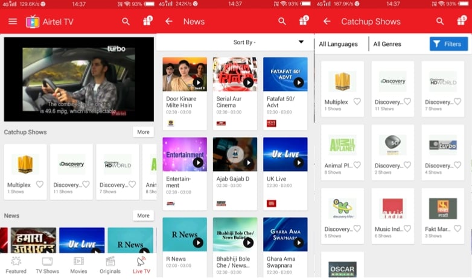
Task: Open the Filters button
Action: pos(448,44)
